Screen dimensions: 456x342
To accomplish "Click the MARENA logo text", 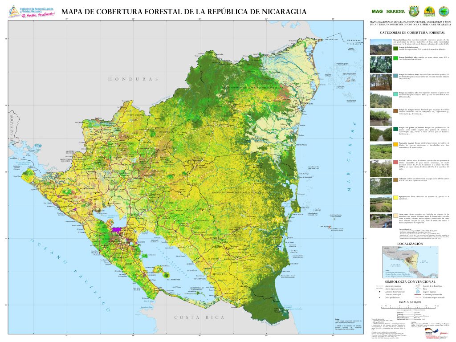I will pos(395,12).
